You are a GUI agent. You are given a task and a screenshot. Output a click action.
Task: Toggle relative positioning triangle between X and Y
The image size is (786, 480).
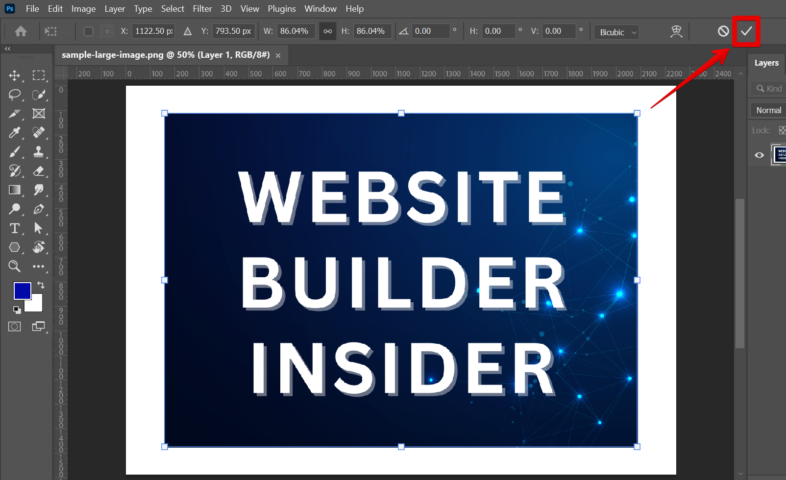[188, 31]
